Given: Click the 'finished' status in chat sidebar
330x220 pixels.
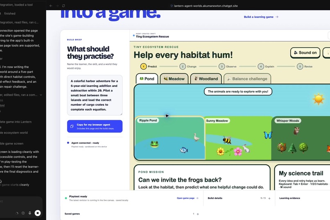Looking at the screenshot, I should point(10,14).
